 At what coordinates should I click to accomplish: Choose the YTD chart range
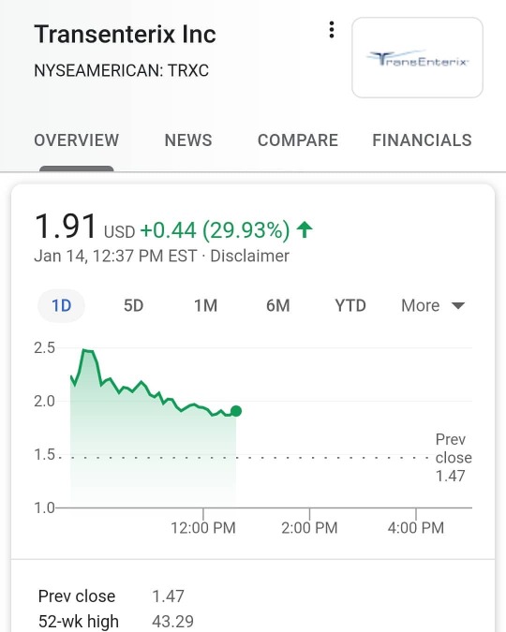pyautogui.click(x=350, y=305)
